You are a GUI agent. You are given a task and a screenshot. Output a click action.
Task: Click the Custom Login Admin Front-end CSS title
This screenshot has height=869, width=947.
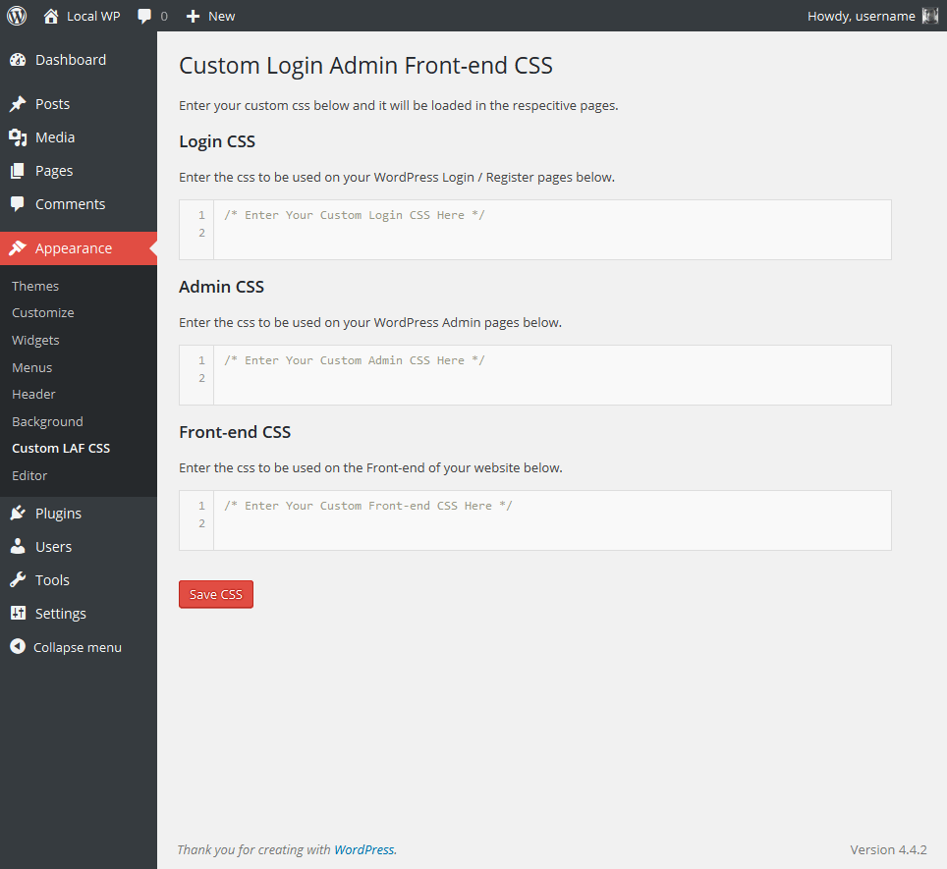(365, 66)
